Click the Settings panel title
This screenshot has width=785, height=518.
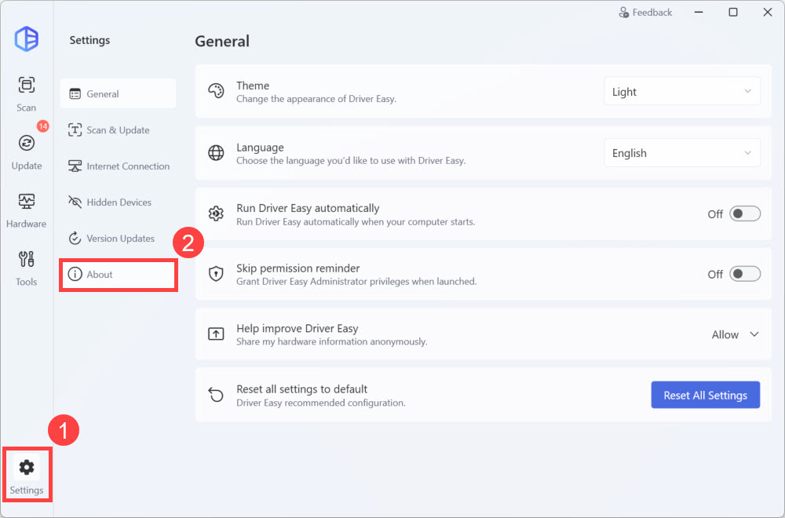(x=89, y=40)
